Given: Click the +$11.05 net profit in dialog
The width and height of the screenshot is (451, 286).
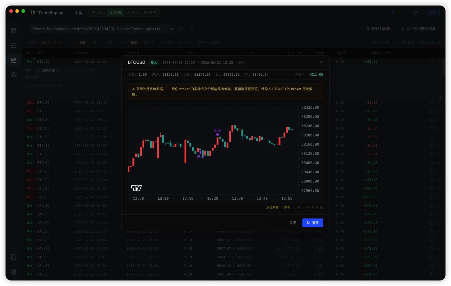Looking at the screenshot, I should click(316, 75).
